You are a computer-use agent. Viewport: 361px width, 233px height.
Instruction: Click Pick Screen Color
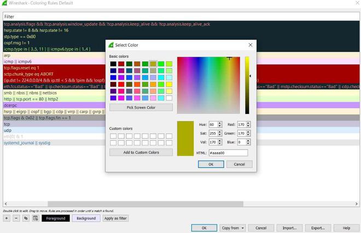141,107
